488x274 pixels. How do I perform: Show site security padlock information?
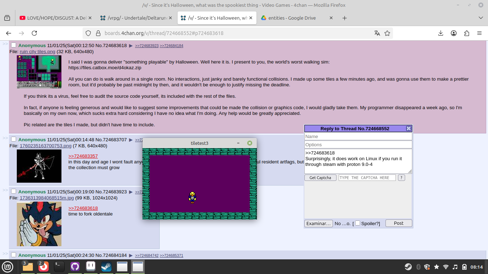coord(98,33)
